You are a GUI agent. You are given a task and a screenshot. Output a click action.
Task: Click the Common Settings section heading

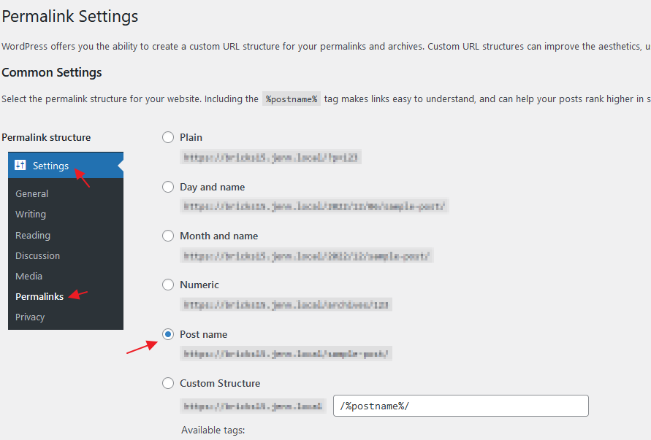52,72
